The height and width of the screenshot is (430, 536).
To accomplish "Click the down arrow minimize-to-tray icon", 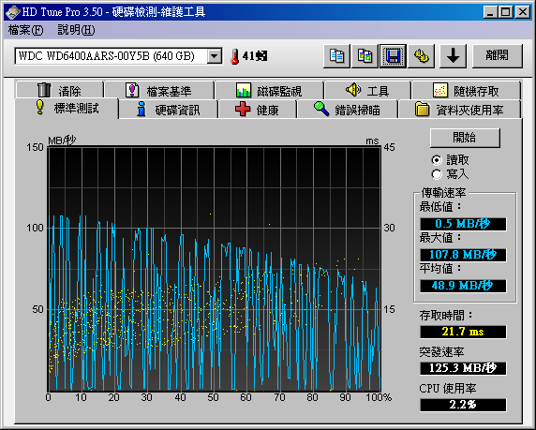I will coord(453,56).
